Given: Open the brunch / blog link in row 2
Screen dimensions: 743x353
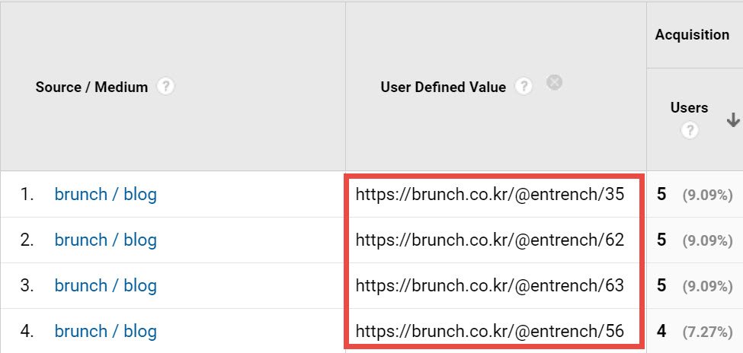Looking at the screenshot, I should (105, 240).
